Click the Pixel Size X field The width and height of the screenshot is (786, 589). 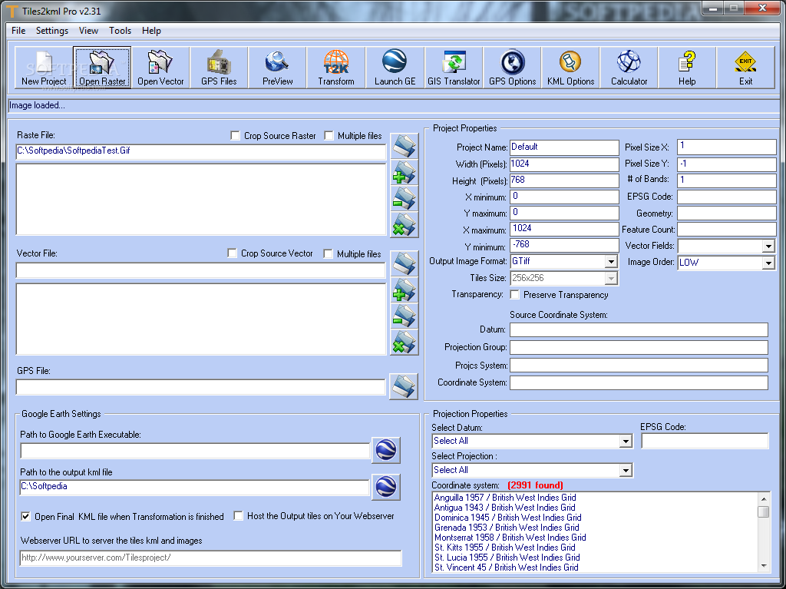[726, 147]
